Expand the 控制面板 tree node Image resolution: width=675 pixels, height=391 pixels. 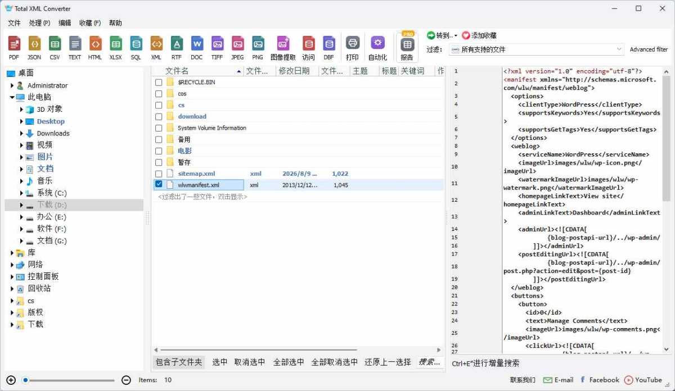point(12,276)
